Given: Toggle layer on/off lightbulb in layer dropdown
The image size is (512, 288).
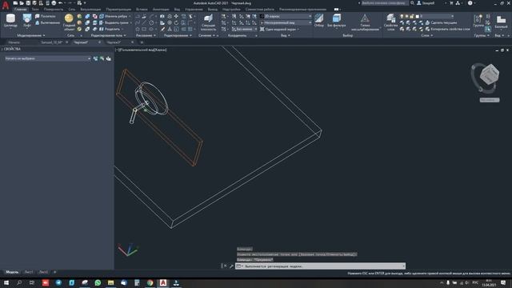Looking at the screenshot, I should point(402,16).
